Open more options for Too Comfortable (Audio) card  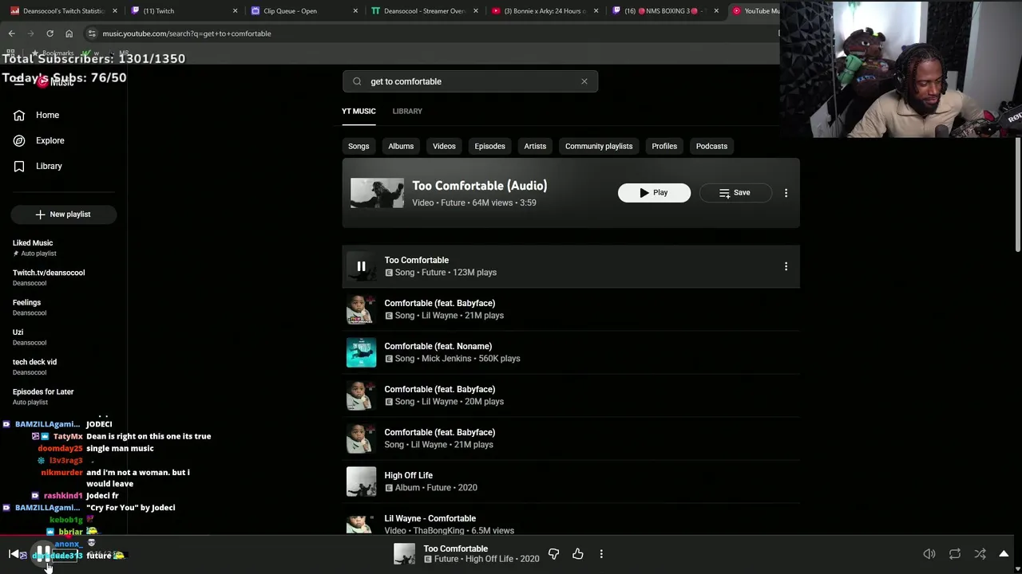click(786, 193)
